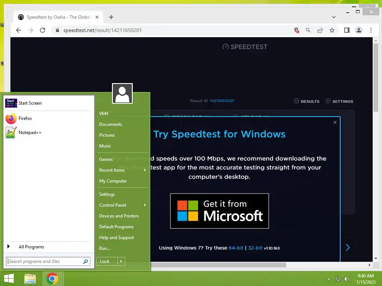
Task: Open the Run... dialog
Action: pos(122,248)
